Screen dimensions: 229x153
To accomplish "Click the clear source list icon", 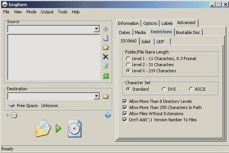I will (x=106, y=66).
